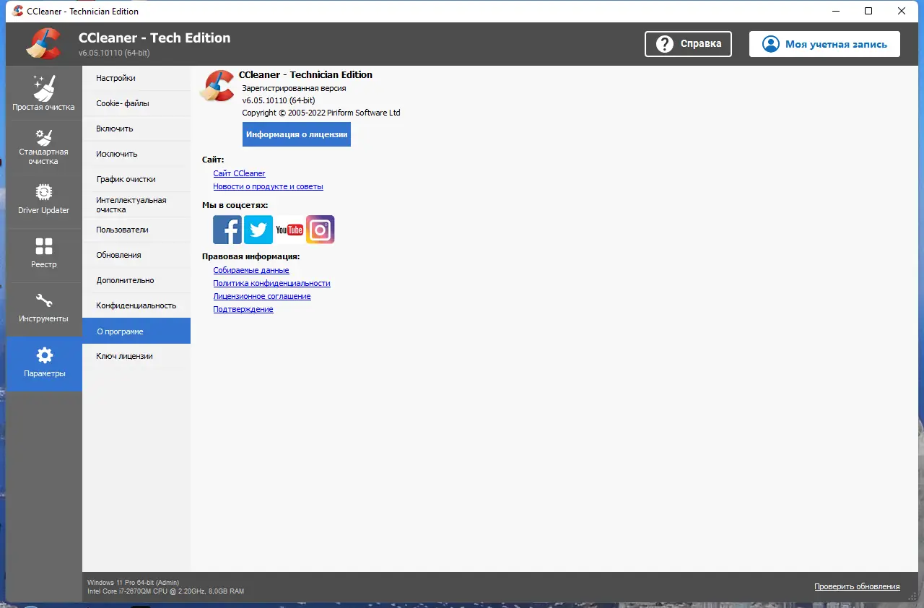Open График очистки tab
Viewport: 924px width, 608px height.
[x=136, y=179]
